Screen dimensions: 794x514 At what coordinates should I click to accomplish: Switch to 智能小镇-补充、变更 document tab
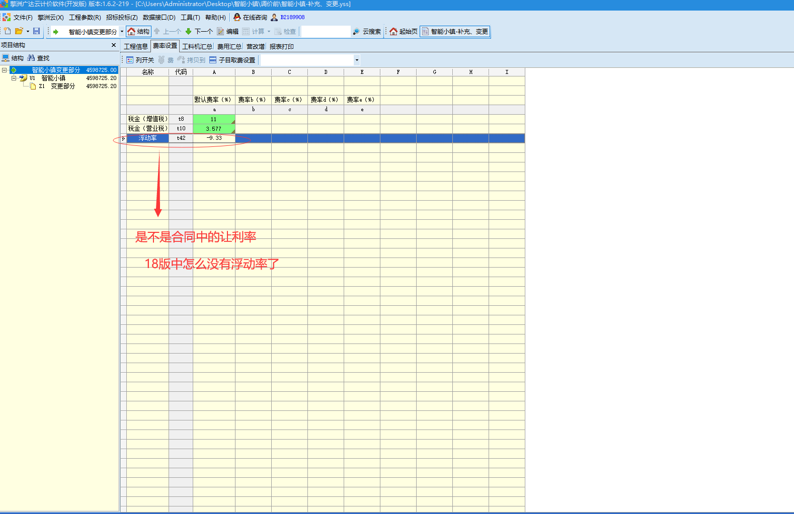pos(455,31)
